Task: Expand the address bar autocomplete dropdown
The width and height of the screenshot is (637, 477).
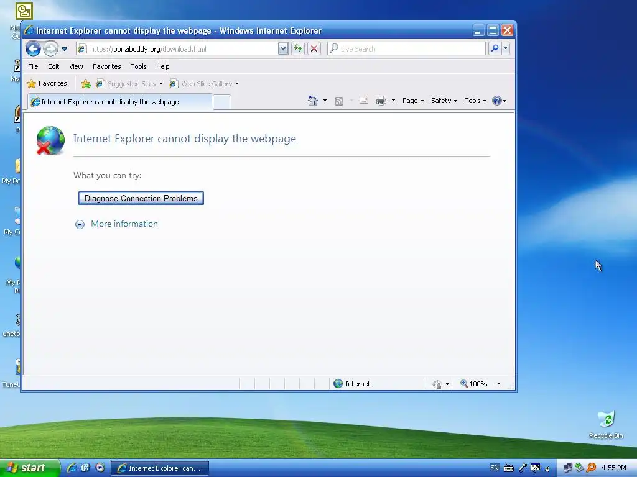Action: click(283, 49)
